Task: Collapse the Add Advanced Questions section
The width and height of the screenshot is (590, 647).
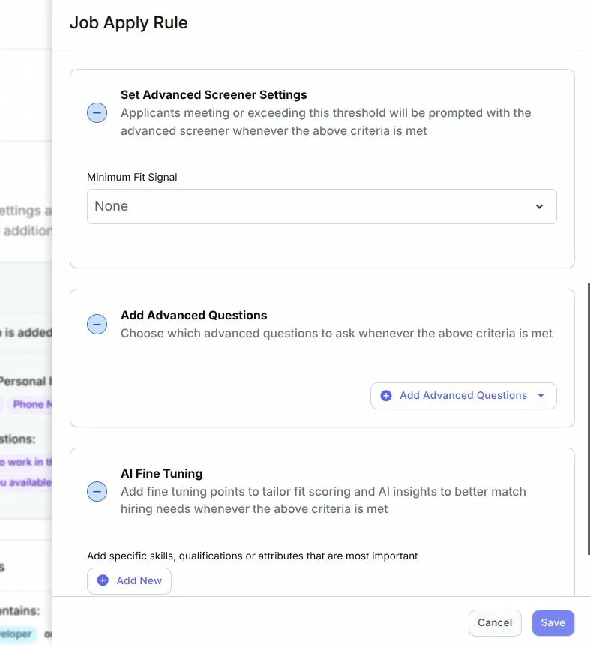Action: 97,325
